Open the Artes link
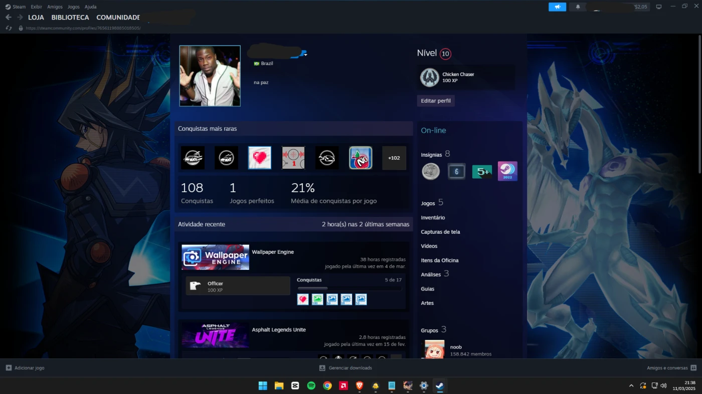This screenshot has width=702, height=394. [x=427, y=303]
